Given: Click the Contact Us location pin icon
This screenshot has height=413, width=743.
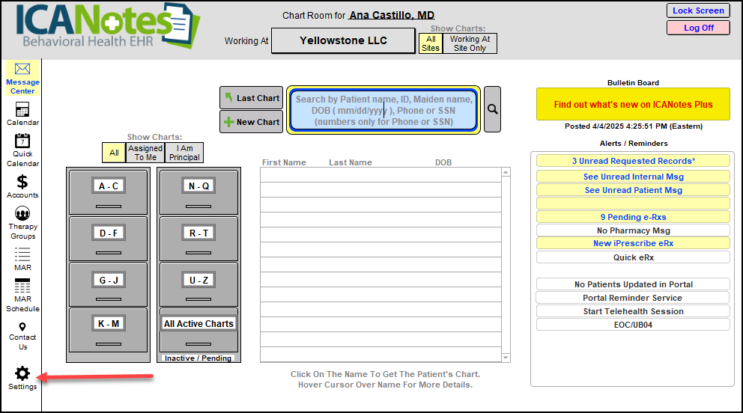Looking at the screenshot, I should (22, 327).
